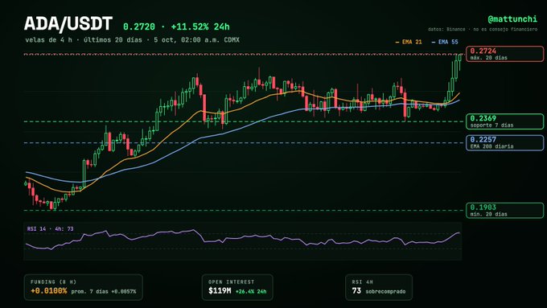This screenshot has height=308, width=547.
Task: Click the current price 0.2720
Action: (x=139, y=27)
